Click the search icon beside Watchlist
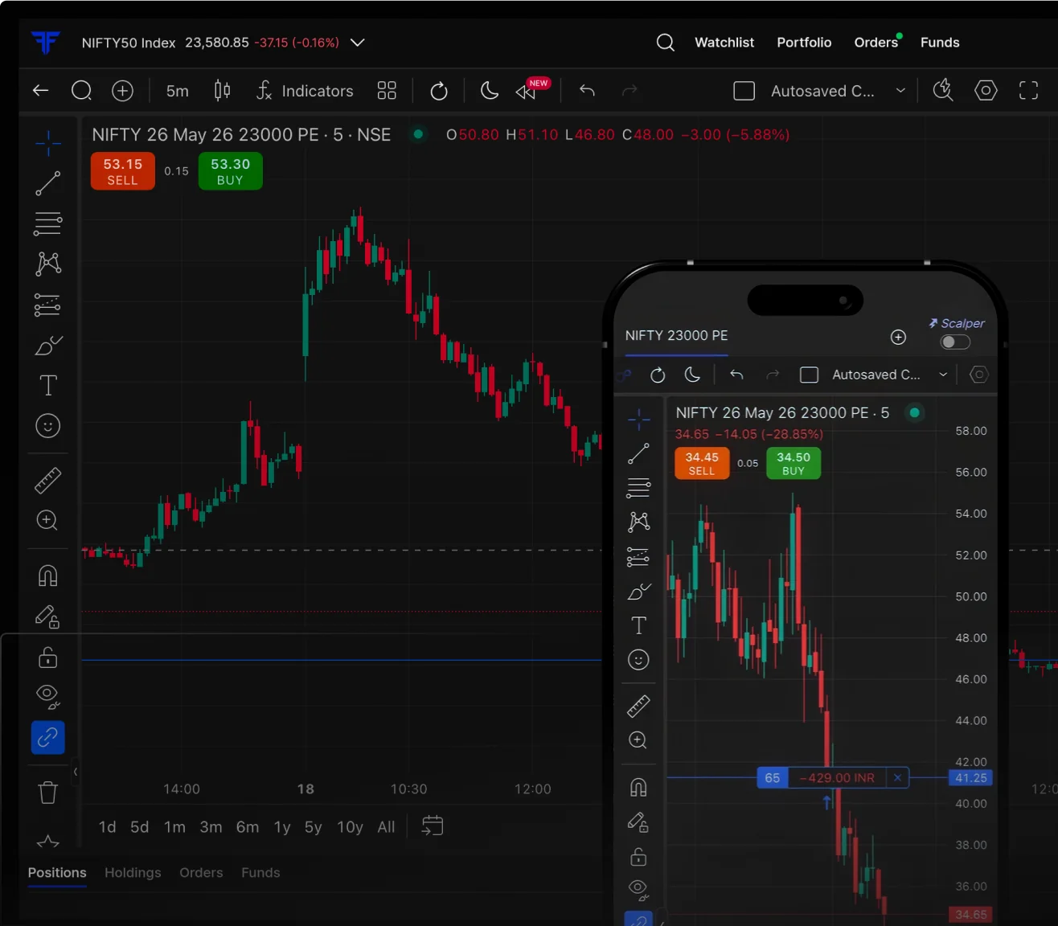This screenshot has width=1058, height=926. 666,42
